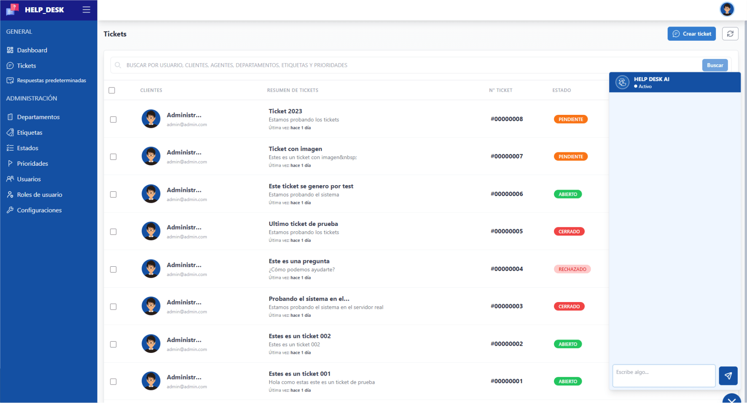Focus the Escribe algo chat input
The width and height of the screenshot is (747, 403).
pos(664,376)
